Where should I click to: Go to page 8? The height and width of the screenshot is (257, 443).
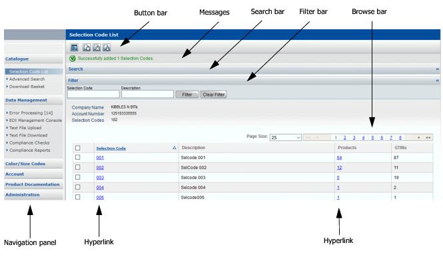click(400, 138)
